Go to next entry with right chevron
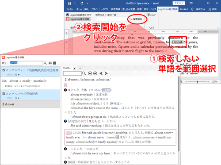221x165 pixels. click(106, 73)
